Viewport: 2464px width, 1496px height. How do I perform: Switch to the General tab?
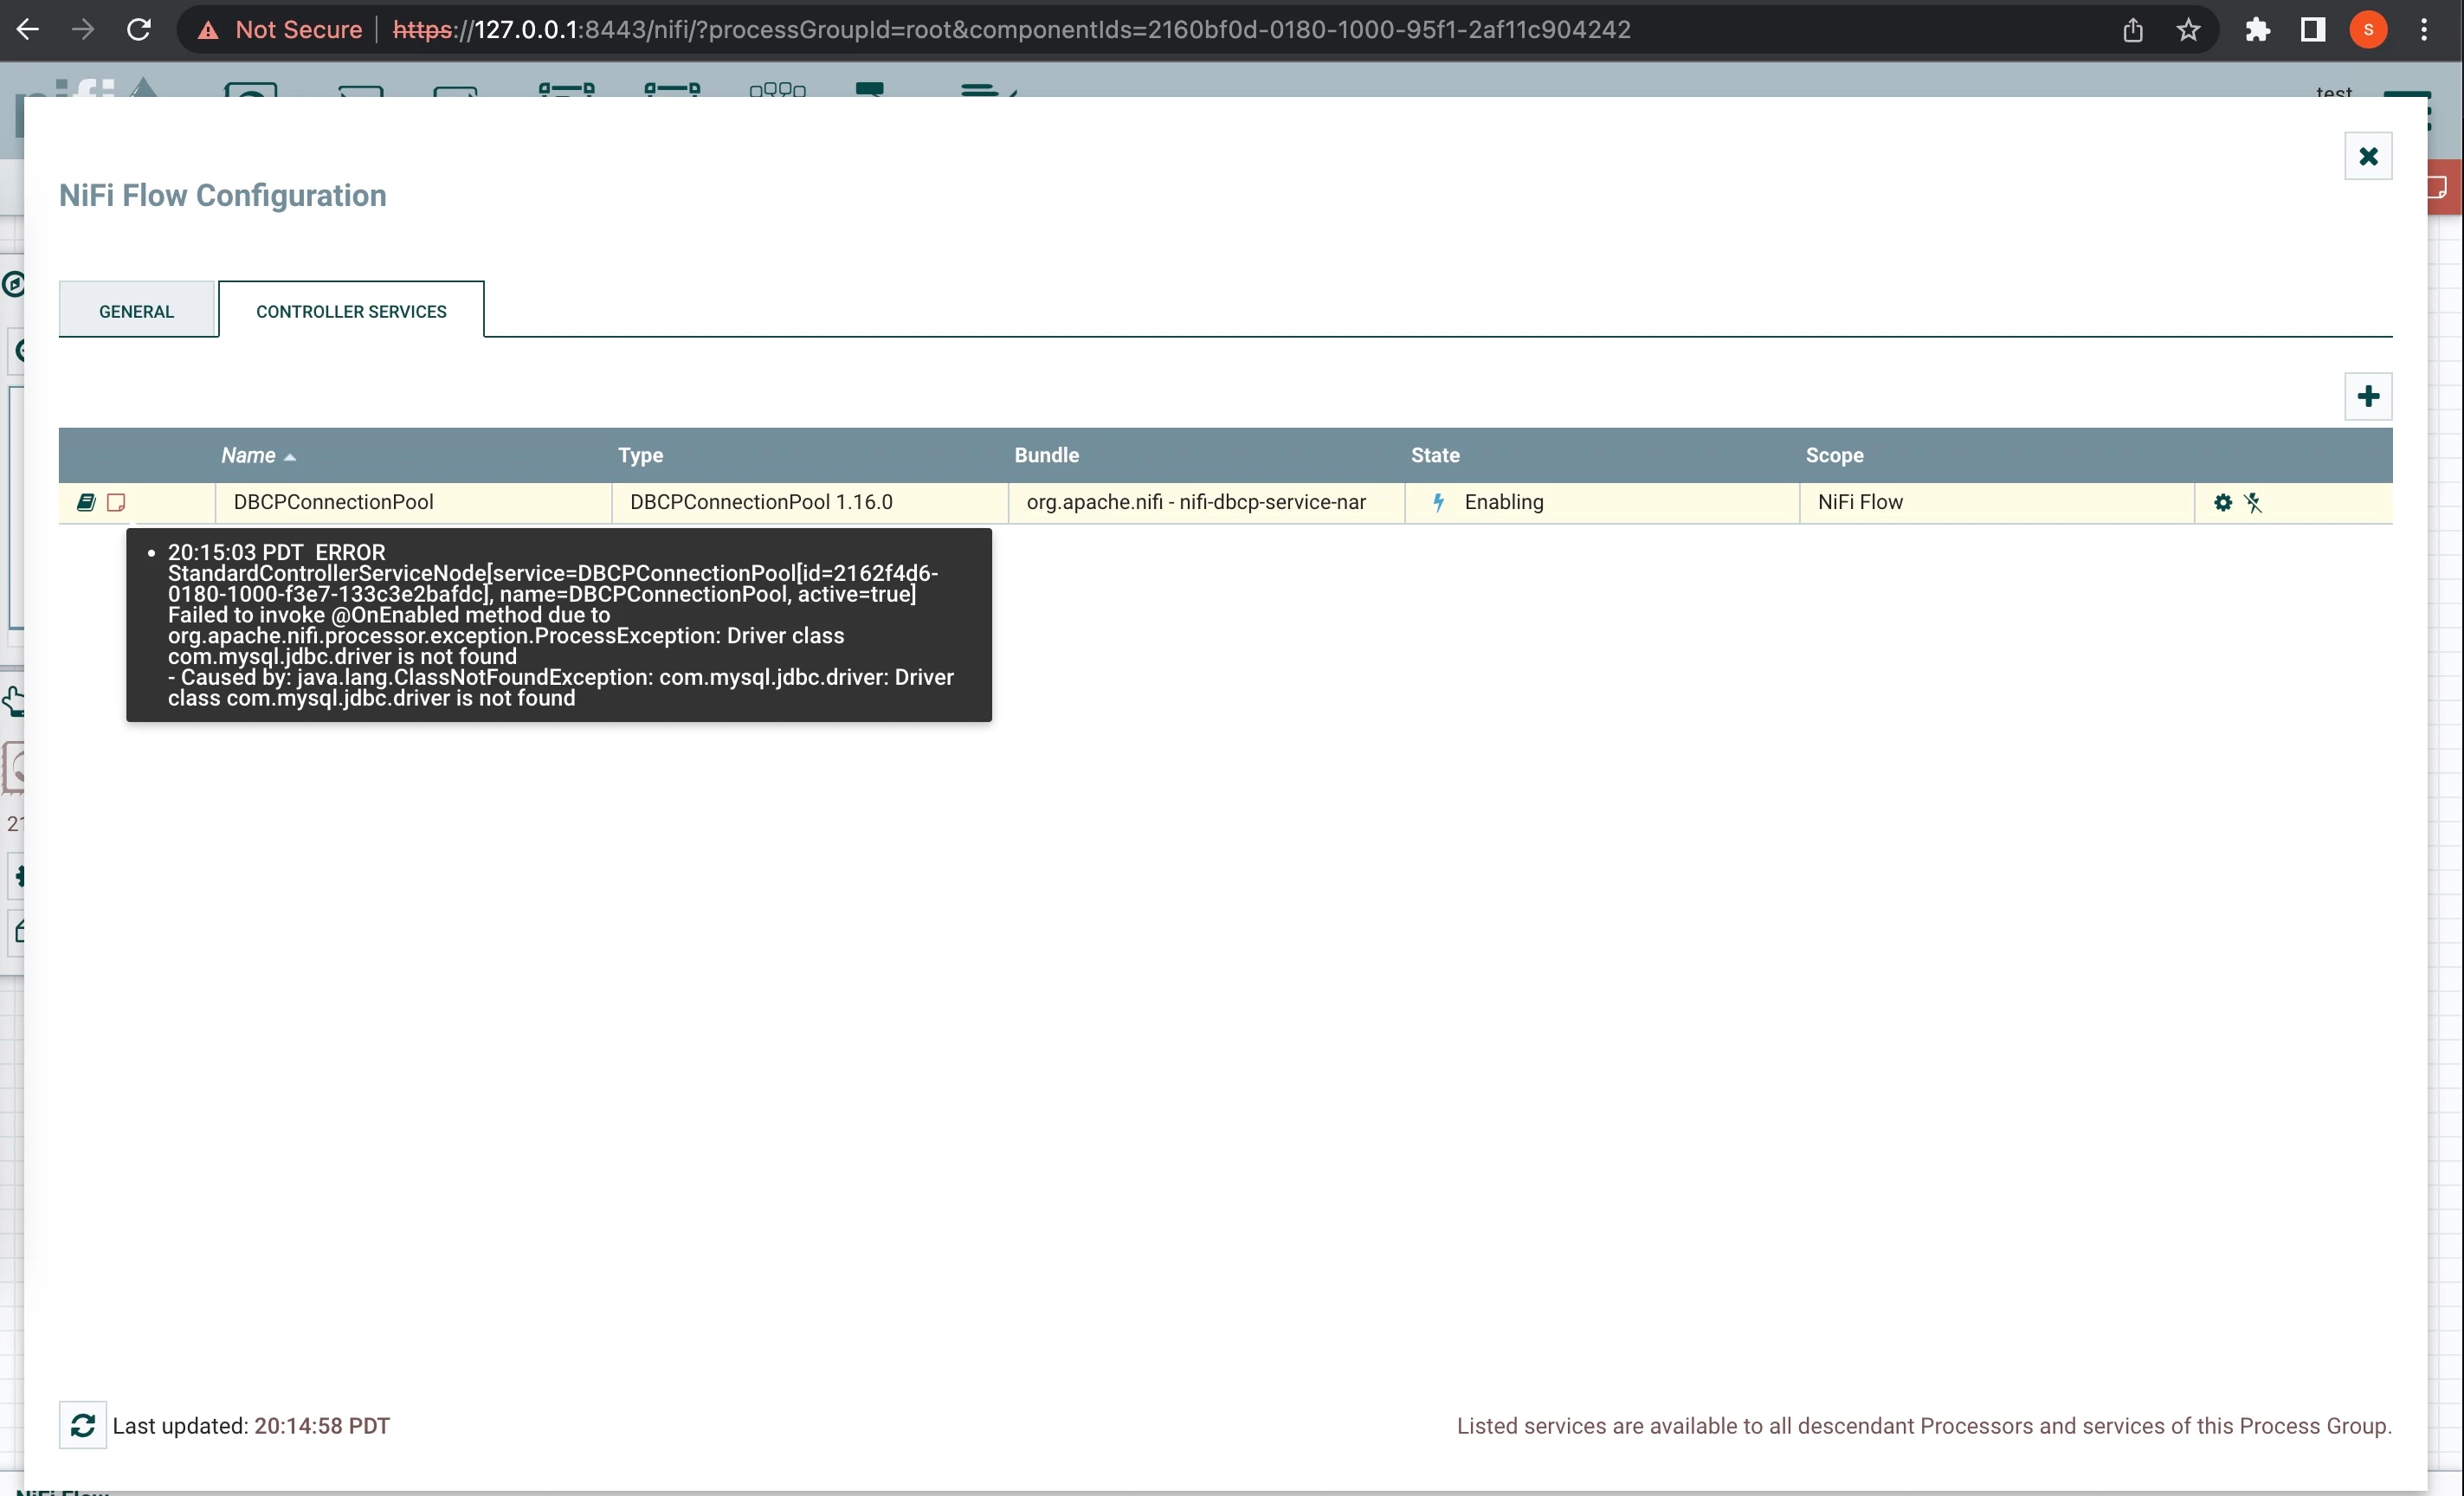click(x=136, y=310)
